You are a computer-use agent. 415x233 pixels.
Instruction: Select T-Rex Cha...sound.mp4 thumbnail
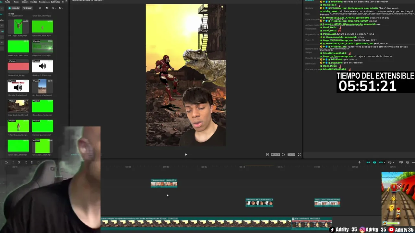(18, 126)
